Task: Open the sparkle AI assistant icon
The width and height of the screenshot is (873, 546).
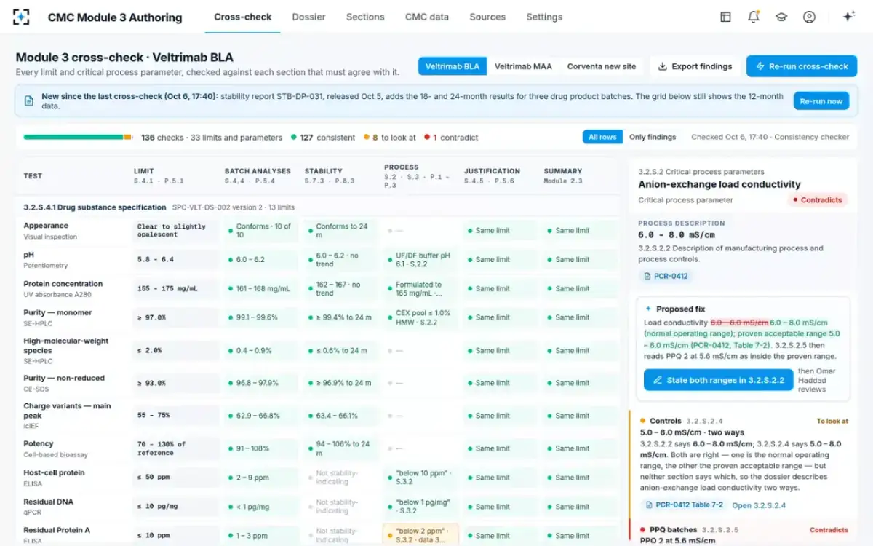Action: coord(848,17)
